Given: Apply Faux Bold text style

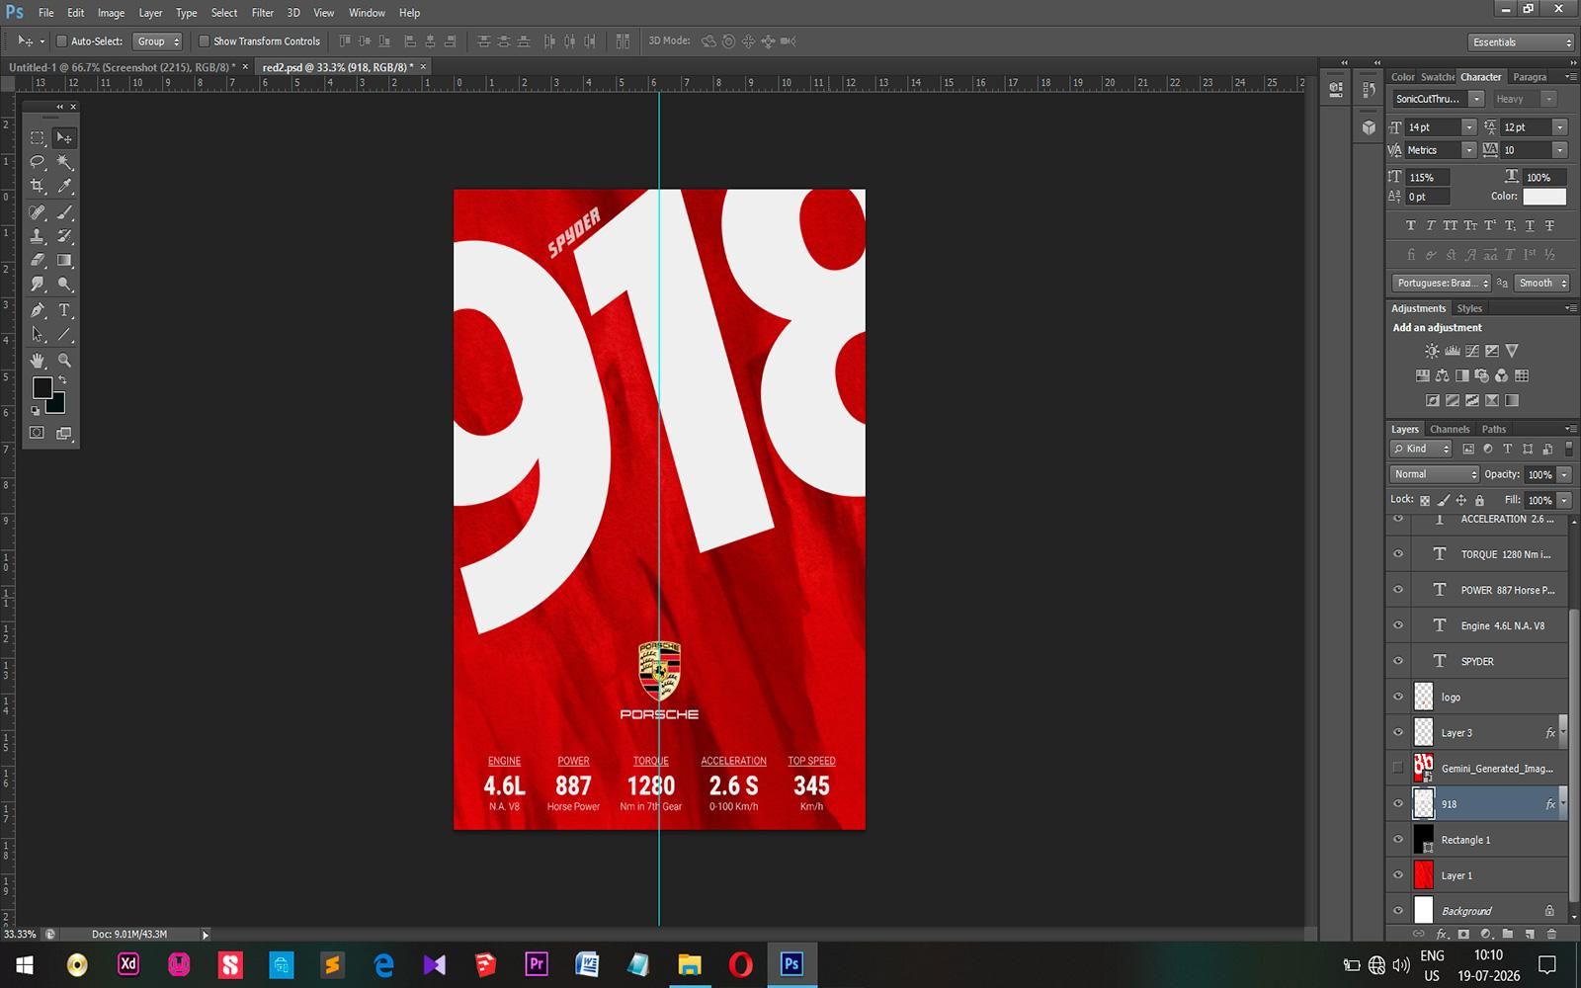Looking at the screenshot, I should (x=1410, y=226).
